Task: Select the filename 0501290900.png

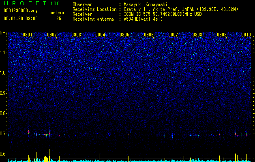Action: 21,11
